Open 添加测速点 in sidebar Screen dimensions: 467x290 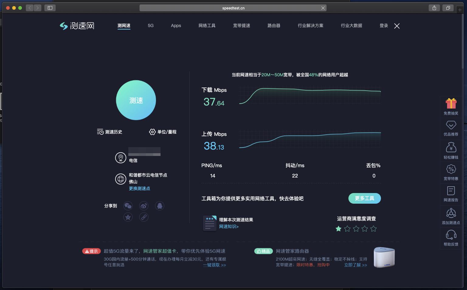[x=451, y=216]
